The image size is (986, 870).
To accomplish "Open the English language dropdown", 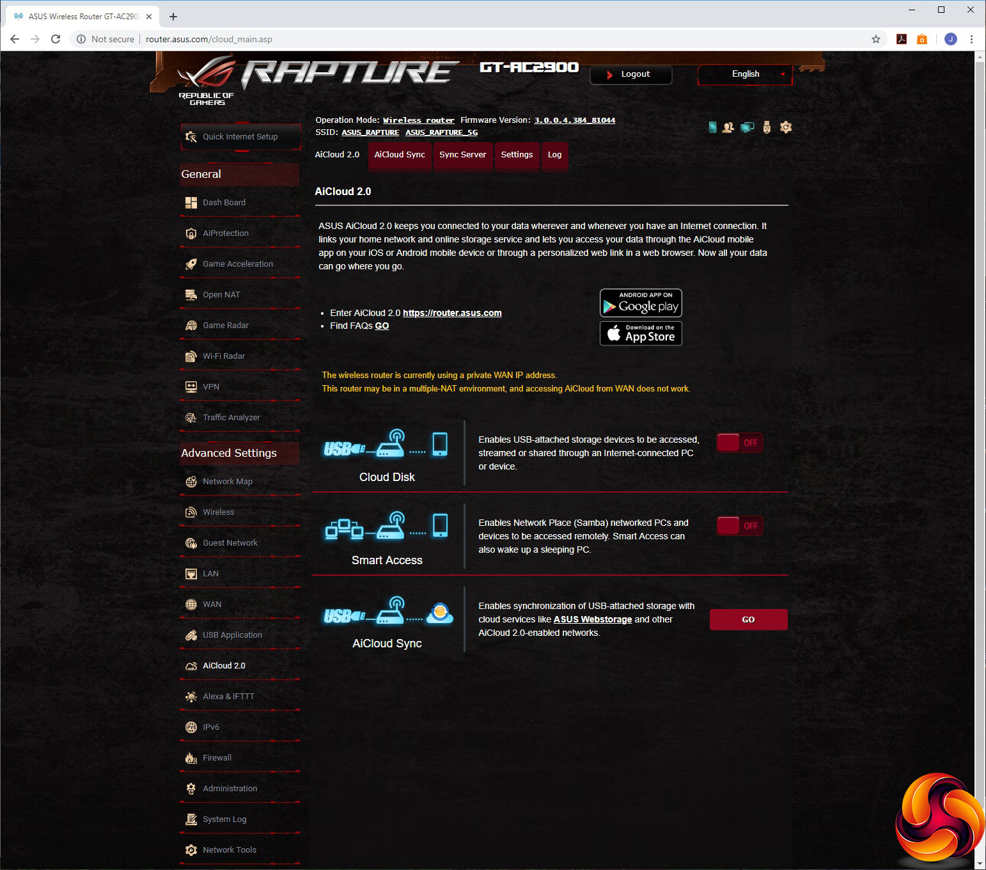I will click(745, 74).
